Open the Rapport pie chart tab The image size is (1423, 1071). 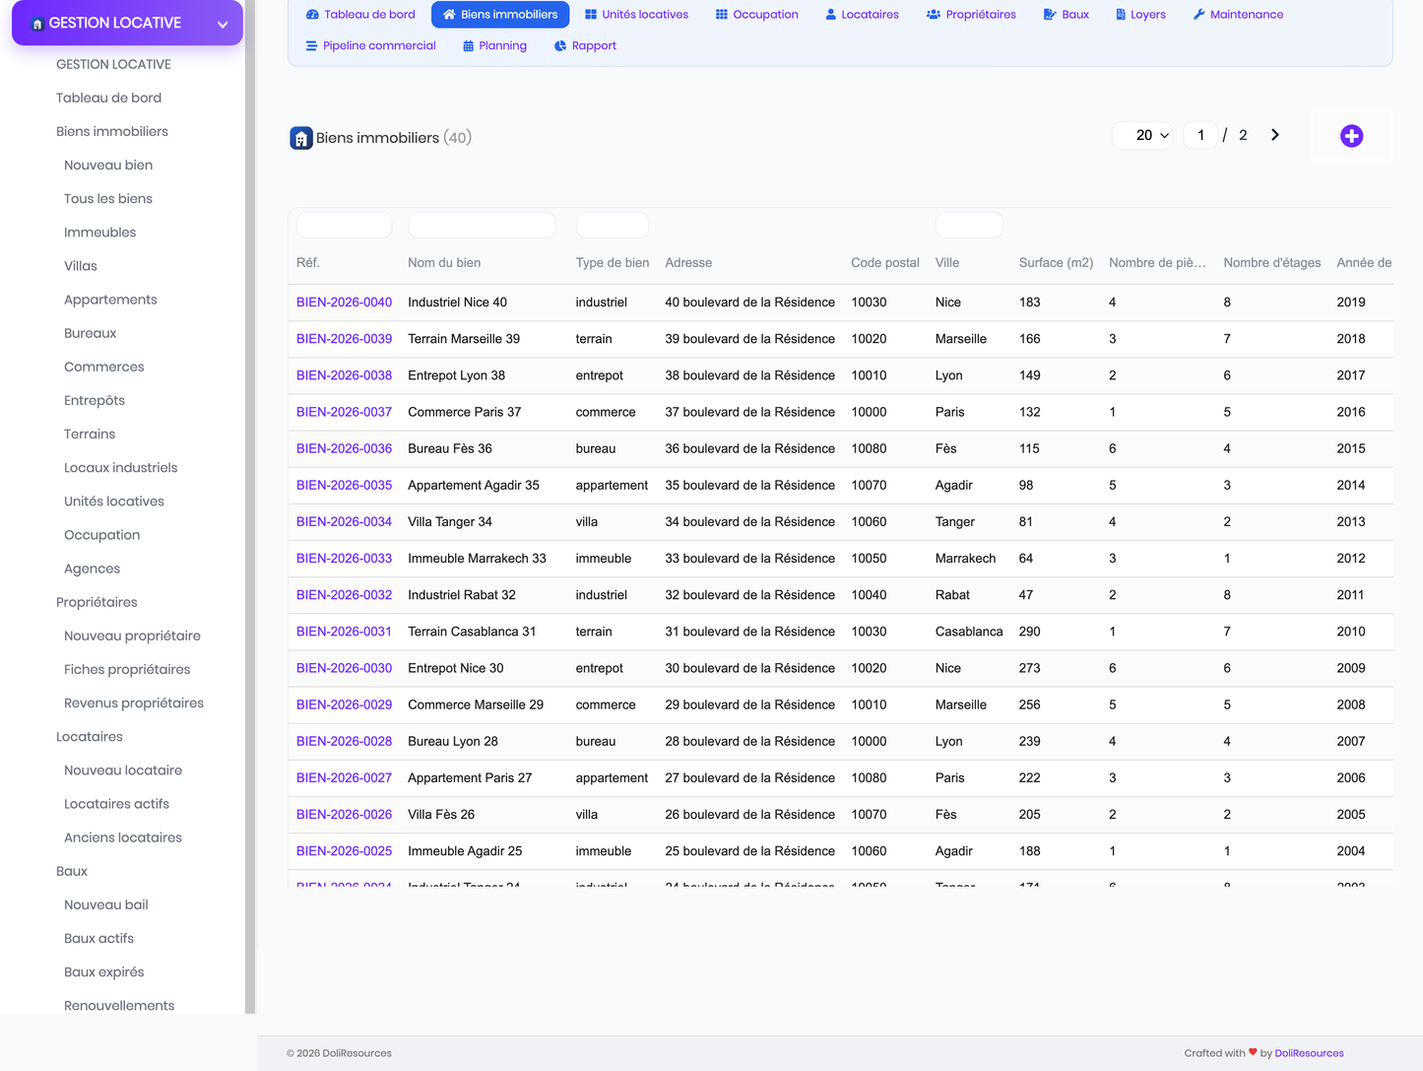(x=585, y=46)
